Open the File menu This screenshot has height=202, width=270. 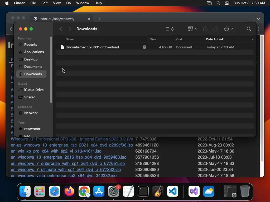tap(33, 3)
